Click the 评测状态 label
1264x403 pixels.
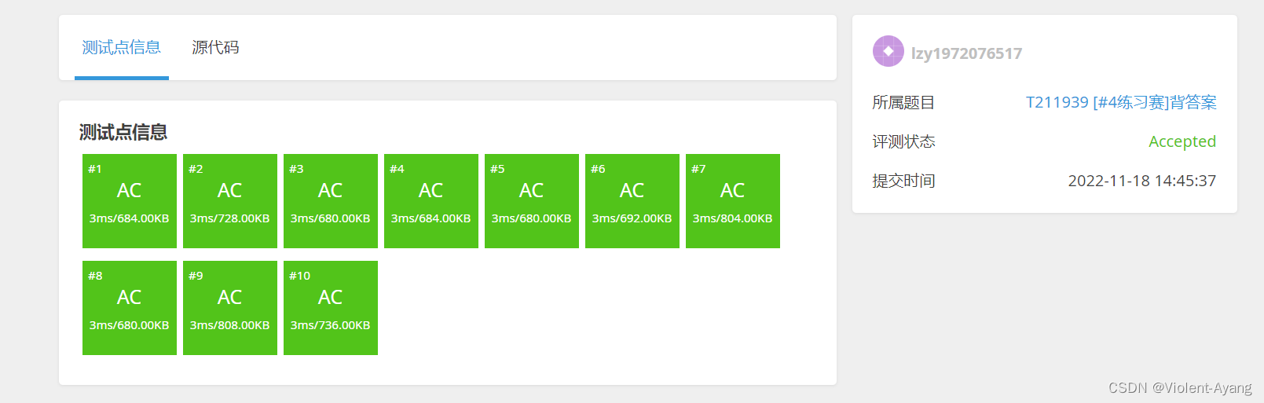pyautogui.click(x=903, y=141)
